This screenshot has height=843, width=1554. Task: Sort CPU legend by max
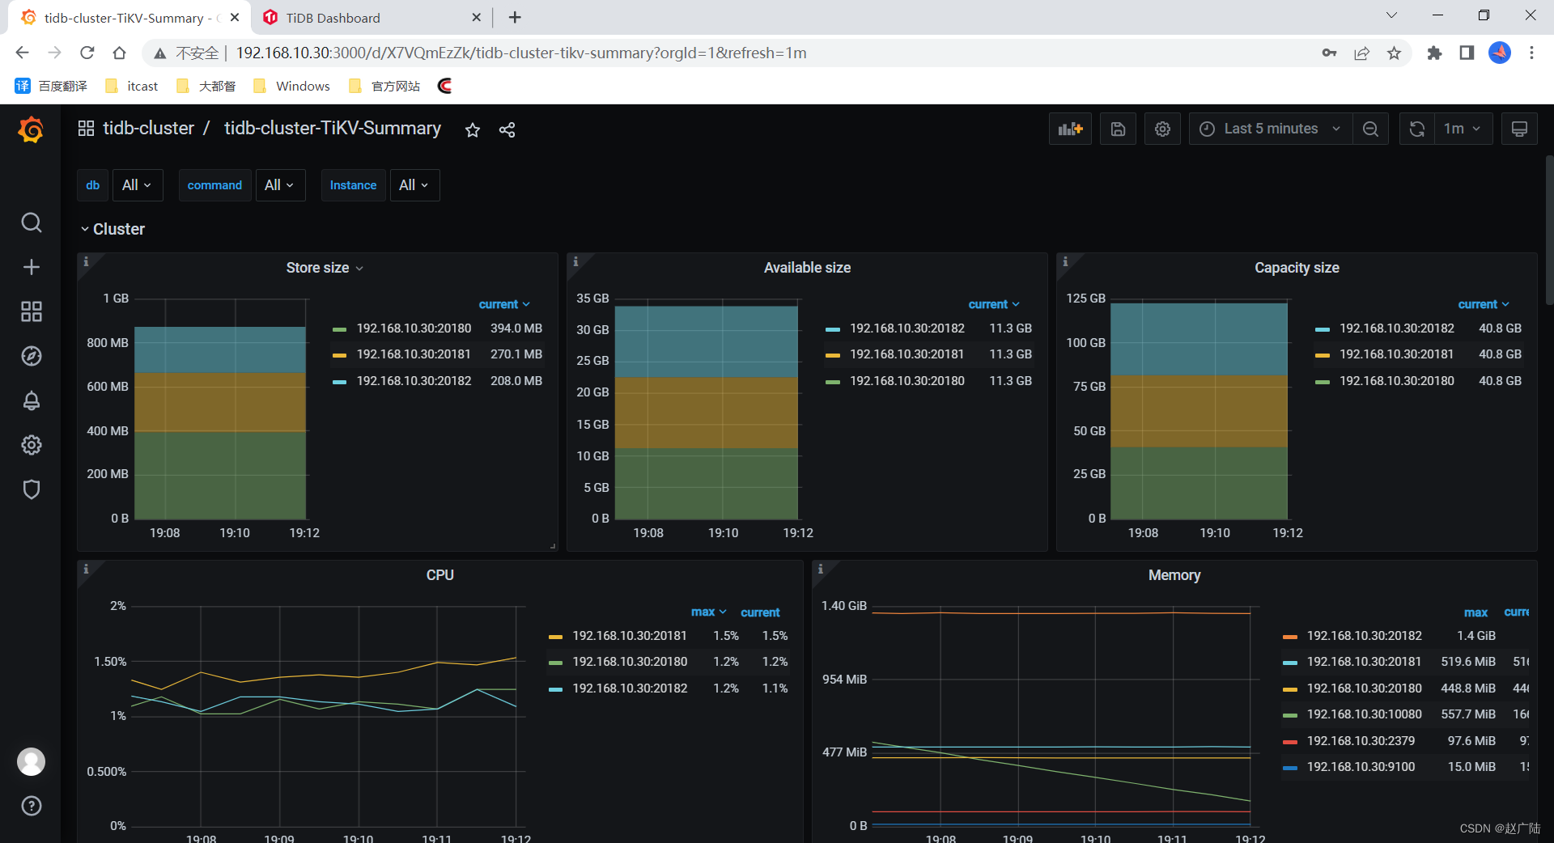708,612
